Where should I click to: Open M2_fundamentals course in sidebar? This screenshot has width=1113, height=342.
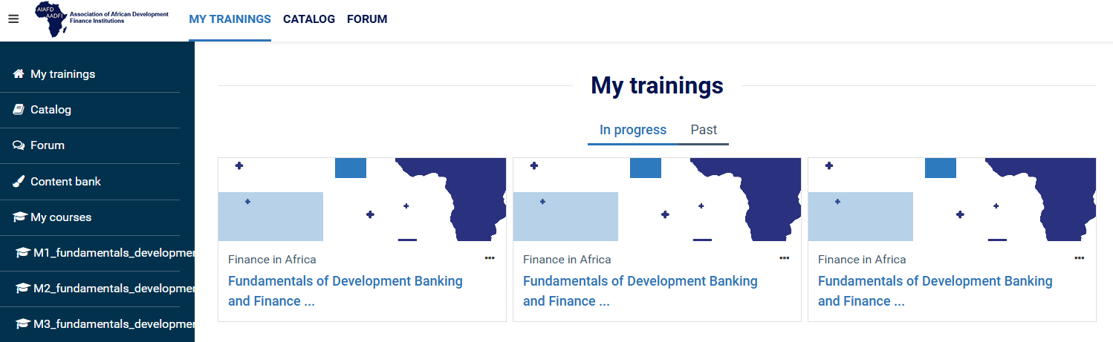tap(111, 289)
